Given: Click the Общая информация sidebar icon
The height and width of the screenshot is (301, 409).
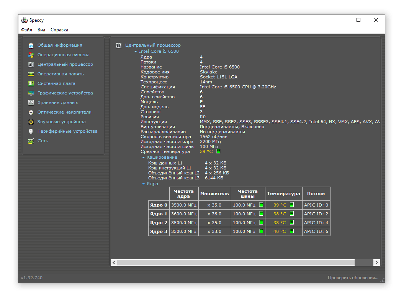Looking at the screenshot, I should 31,45.
